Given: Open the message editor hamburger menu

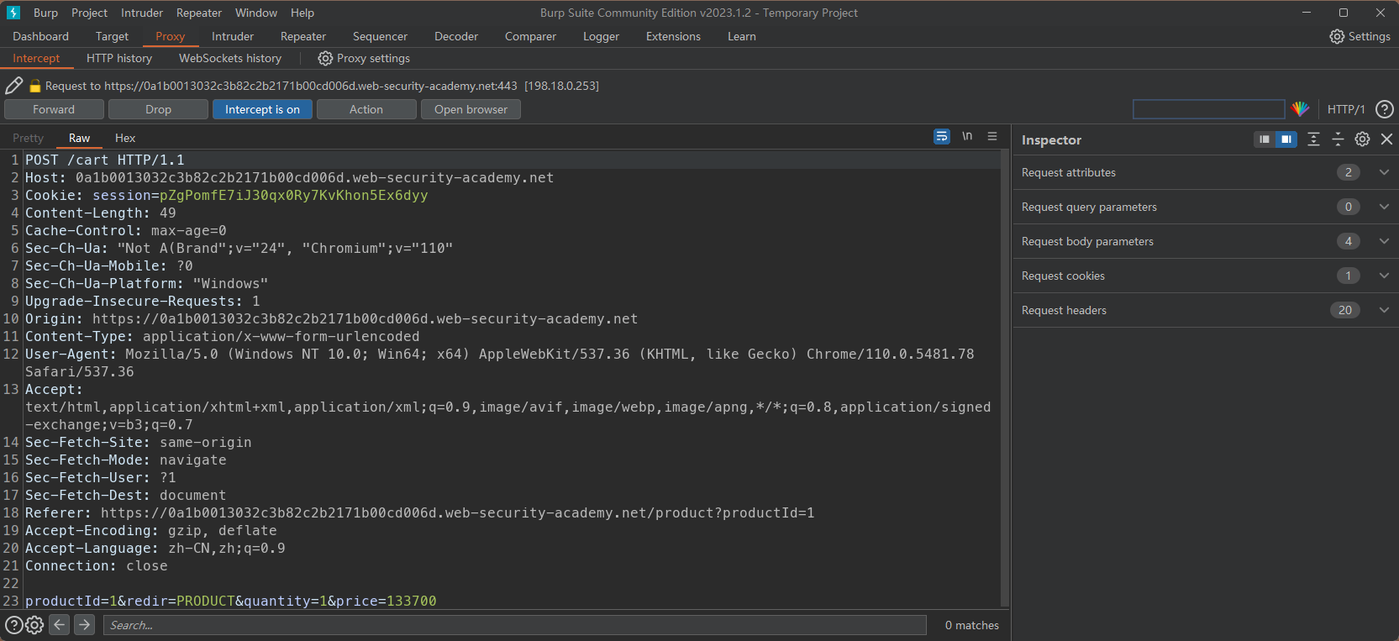Looking at the screenshot, I should coord(992,136).
